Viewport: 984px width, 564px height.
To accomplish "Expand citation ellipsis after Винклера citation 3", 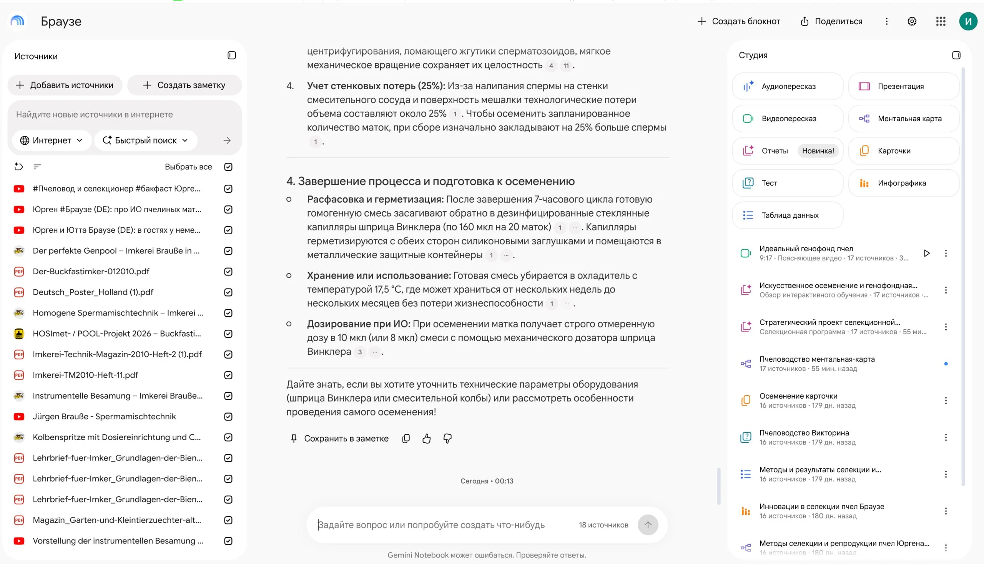I will [374, 352].
